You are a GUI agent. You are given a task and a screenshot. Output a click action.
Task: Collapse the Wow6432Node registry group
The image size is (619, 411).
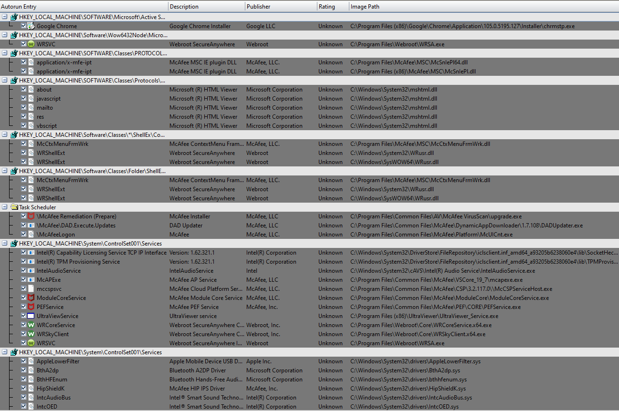(4, 35)
